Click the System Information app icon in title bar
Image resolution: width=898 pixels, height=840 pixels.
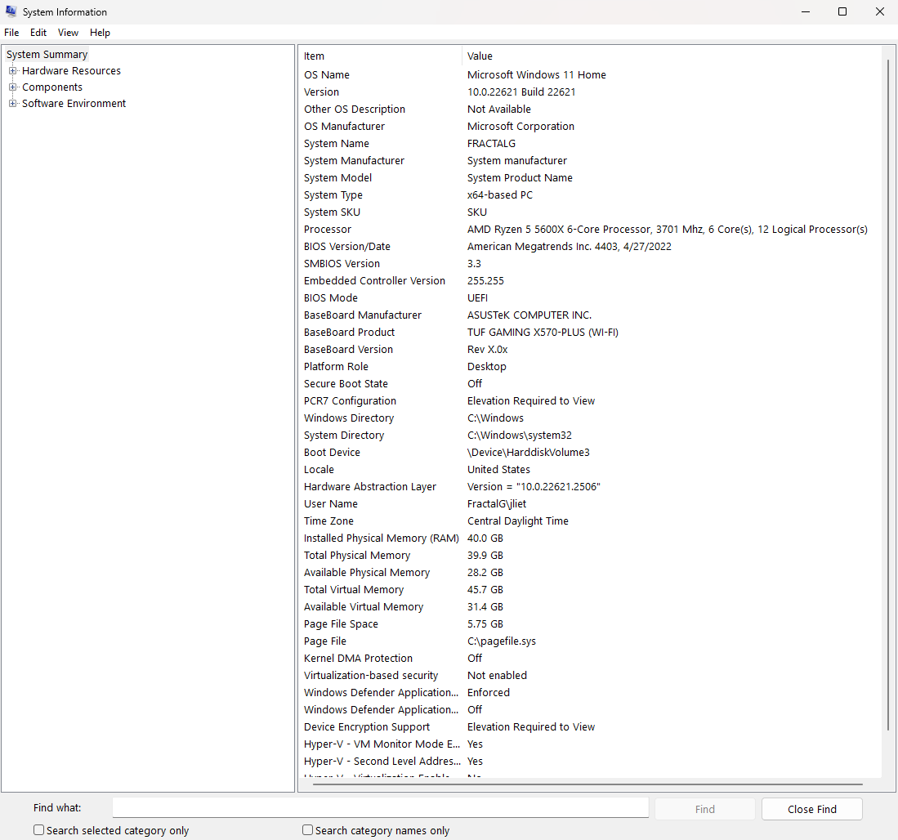click(x=11, y=11)
